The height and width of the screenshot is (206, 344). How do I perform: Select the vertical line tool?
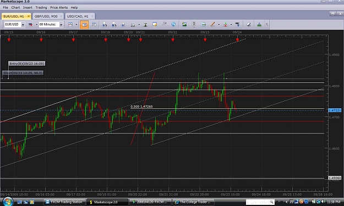[x=194, y=24]
